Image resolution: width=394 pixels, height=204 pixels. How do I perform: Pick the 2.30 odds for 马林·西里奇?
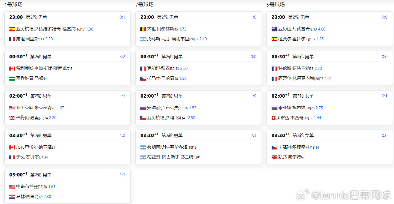[47, 197]
